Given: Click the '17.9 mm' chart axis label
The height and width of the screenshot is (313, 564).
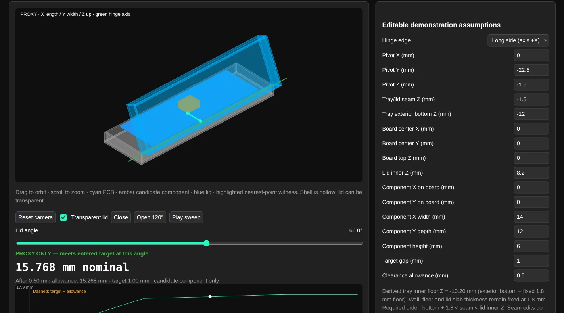Looking at the screenshot, I should click(25, 287).
